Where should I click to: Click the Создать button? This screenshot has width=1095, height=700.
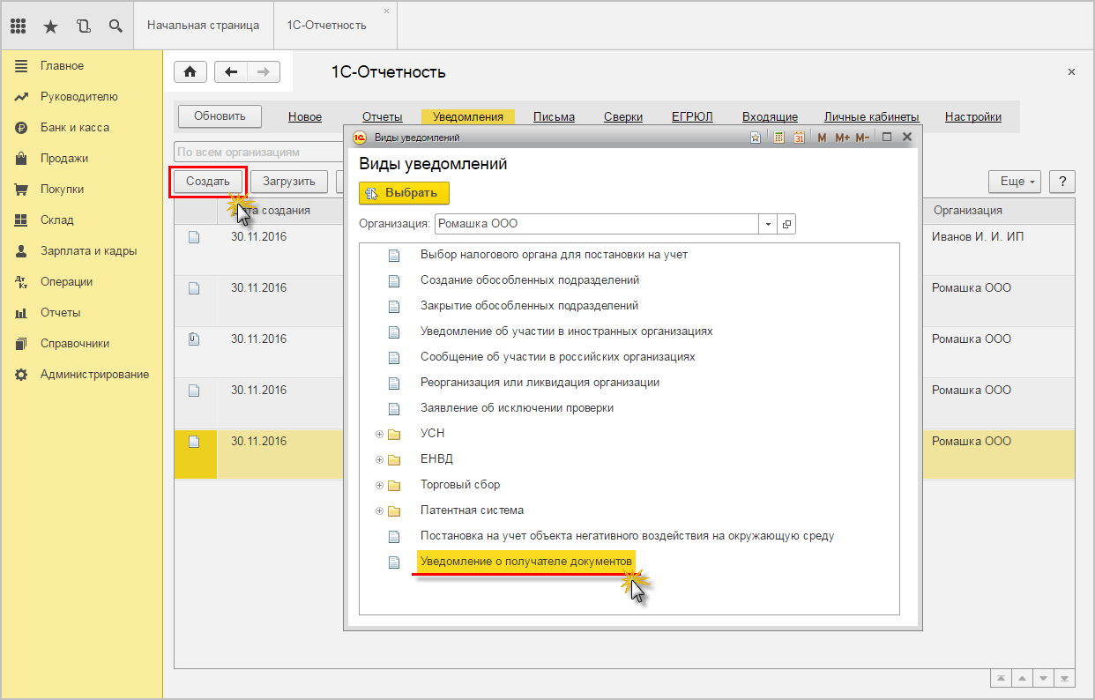tap(207, 182)
